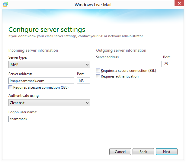
Task: Click the 'Configure server settings' heading
Action: pyautogui.click(x=47, y=29)
